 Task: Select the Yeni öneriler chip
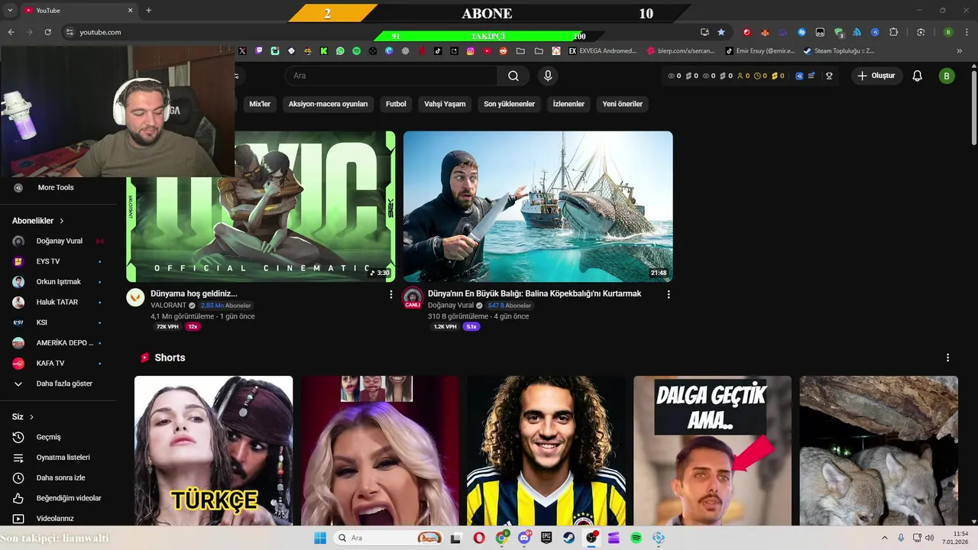(622, 104)
